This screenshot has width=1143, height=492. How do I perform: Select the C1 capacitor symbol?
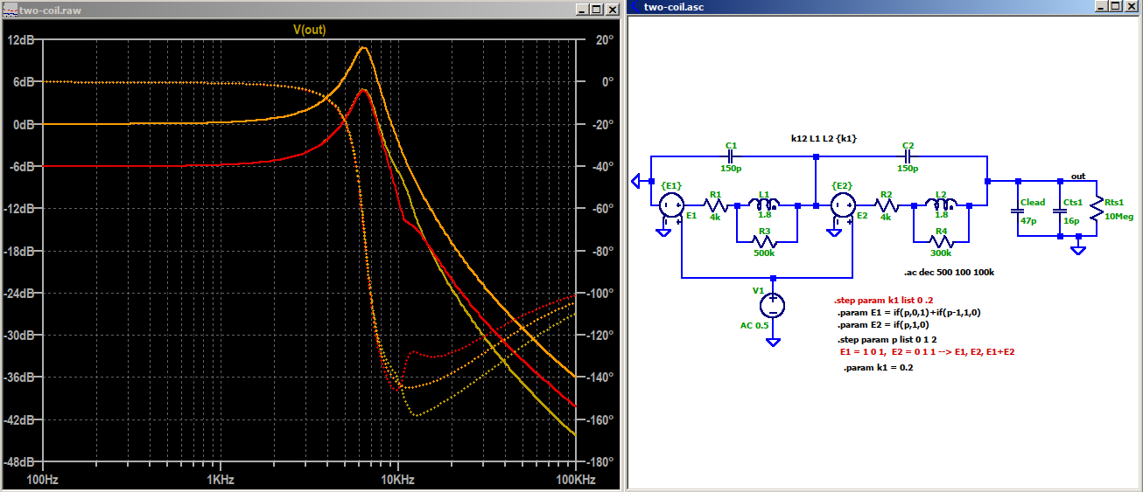click(x=731, y=156)
